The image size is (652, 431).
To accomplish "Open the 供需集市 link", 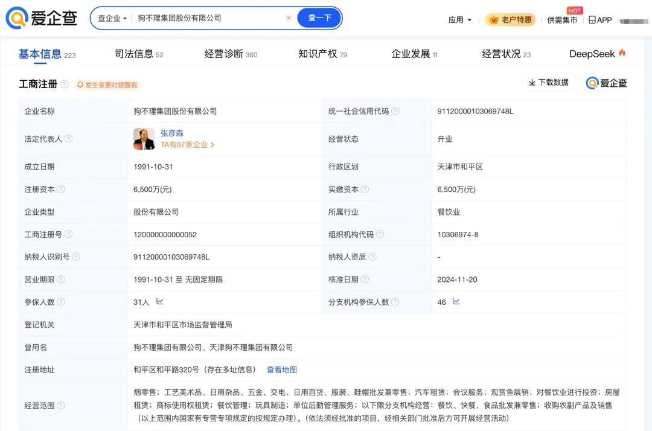I will [562, 19].
